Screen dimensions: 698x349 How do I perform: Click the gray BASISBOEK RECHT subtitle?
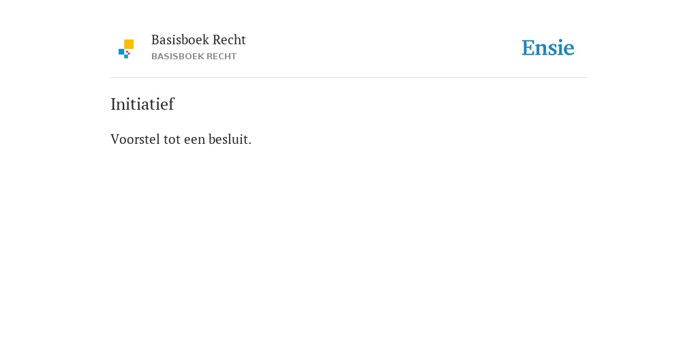[x=194, y=57]
